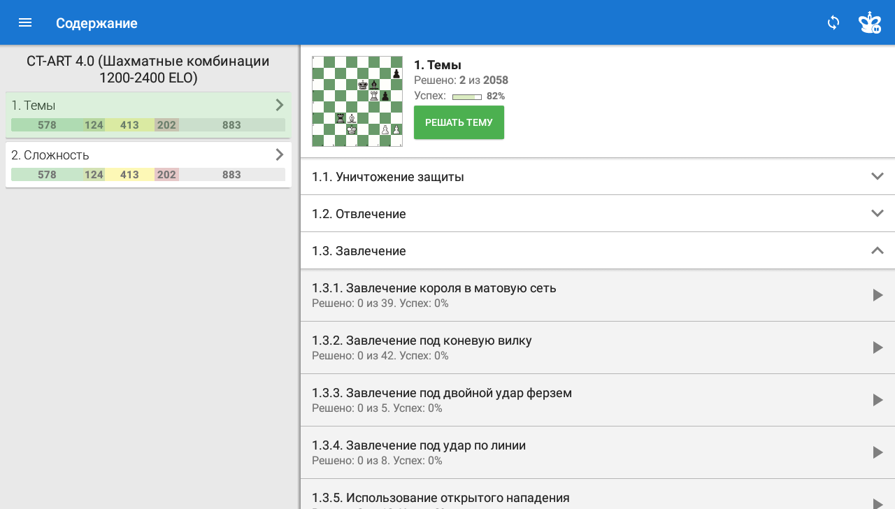Open '1.3.3. Завлечение под двойной удар ферзем'
Image resolution: width=895 pixels, height=509 pixels.
pyautogui.click(x=598, y=400)
